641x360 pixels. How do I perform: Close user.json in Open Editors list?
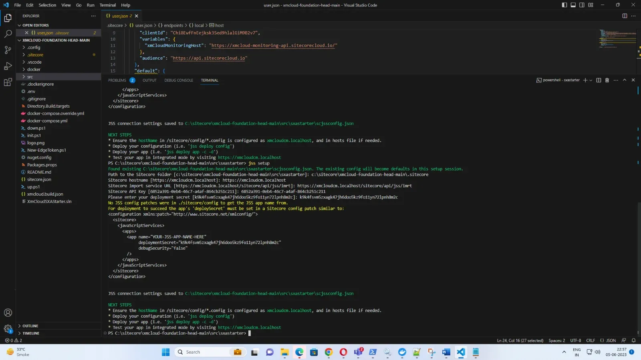26,33
